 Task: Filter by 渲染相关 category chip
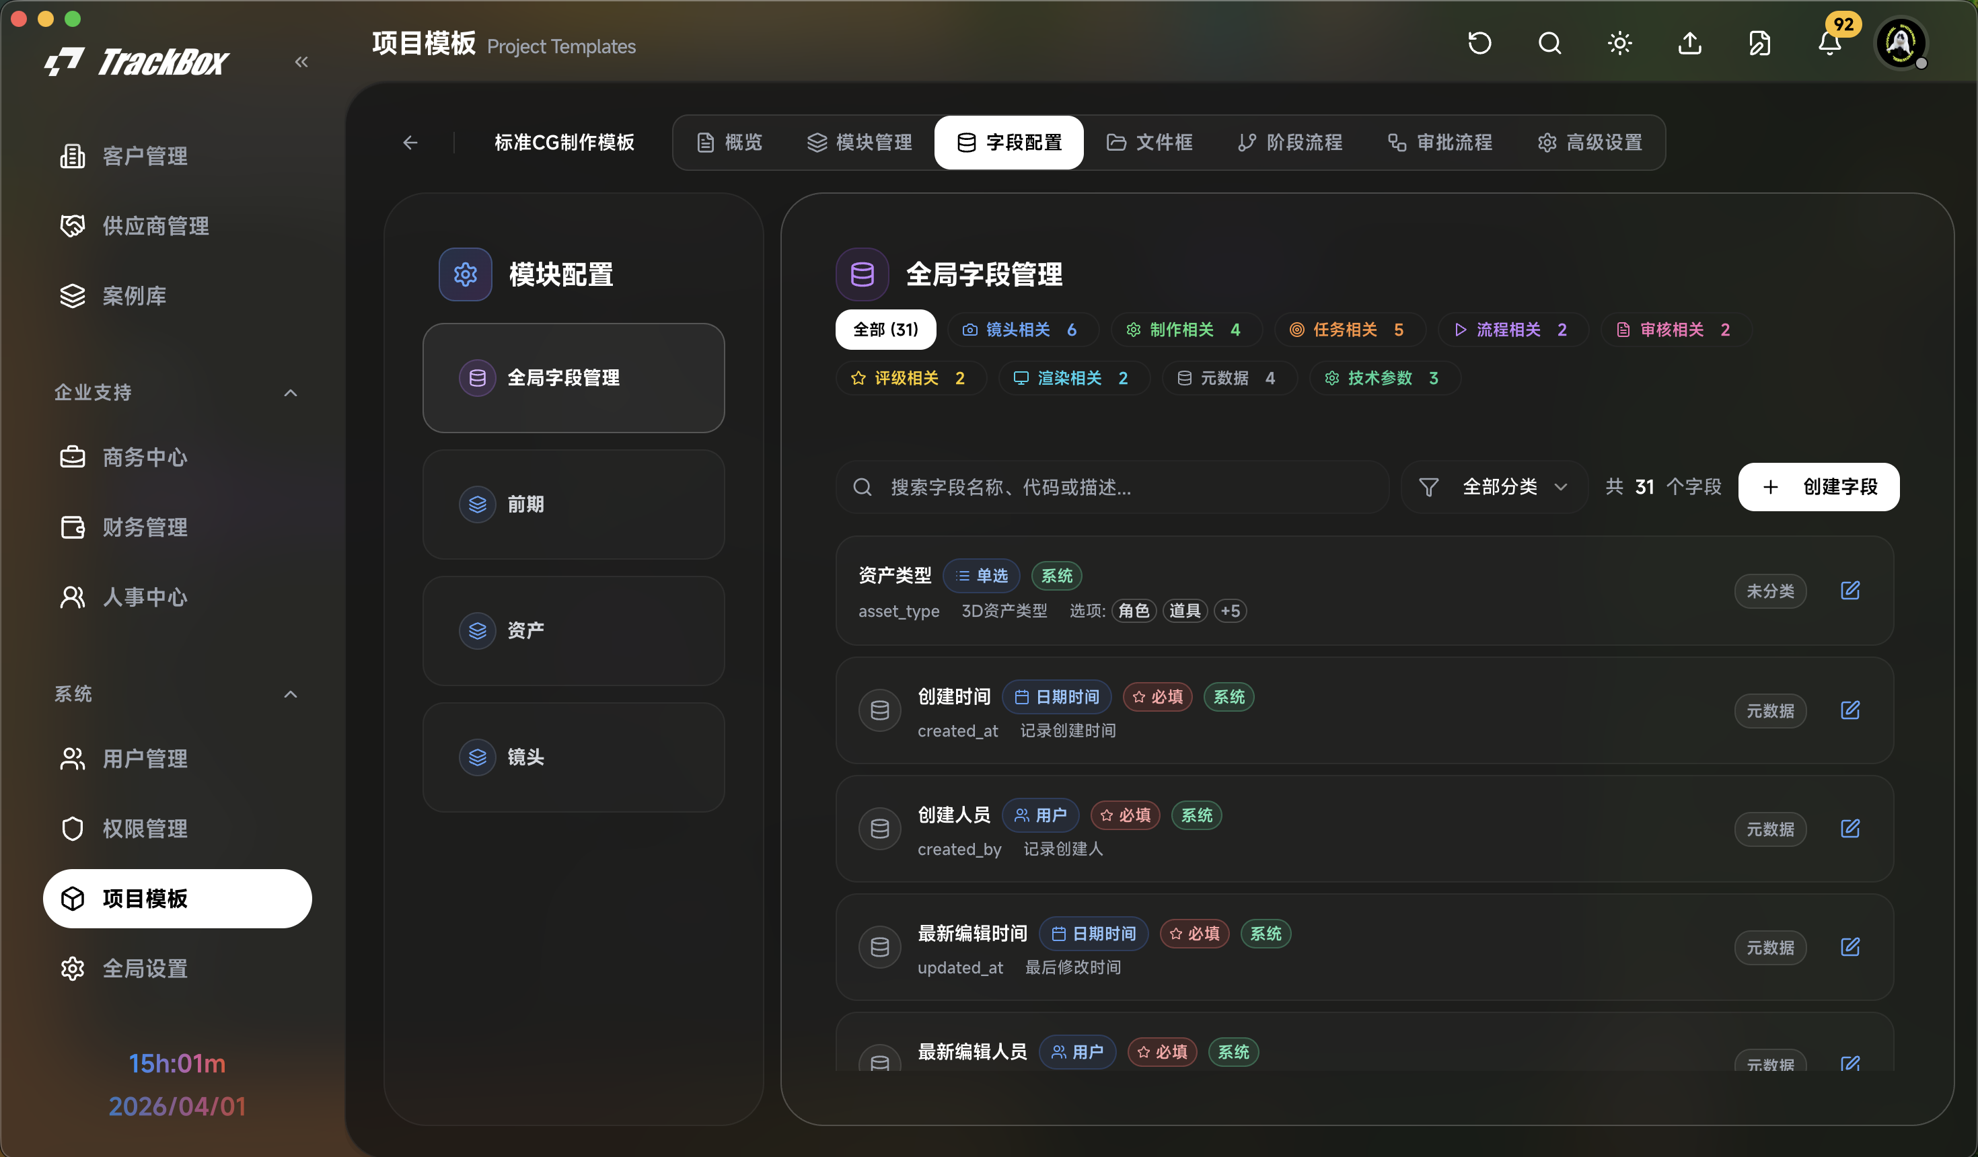[1074, 378]
